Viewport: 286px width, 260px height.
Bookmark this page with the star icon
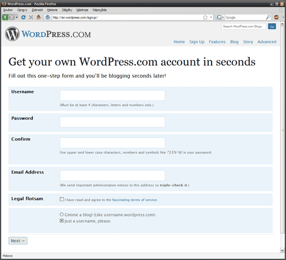coord(205,17)
